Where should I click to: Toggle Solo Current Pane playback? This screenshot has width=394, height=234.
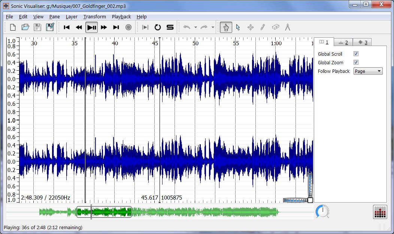[x=170, y=27]
